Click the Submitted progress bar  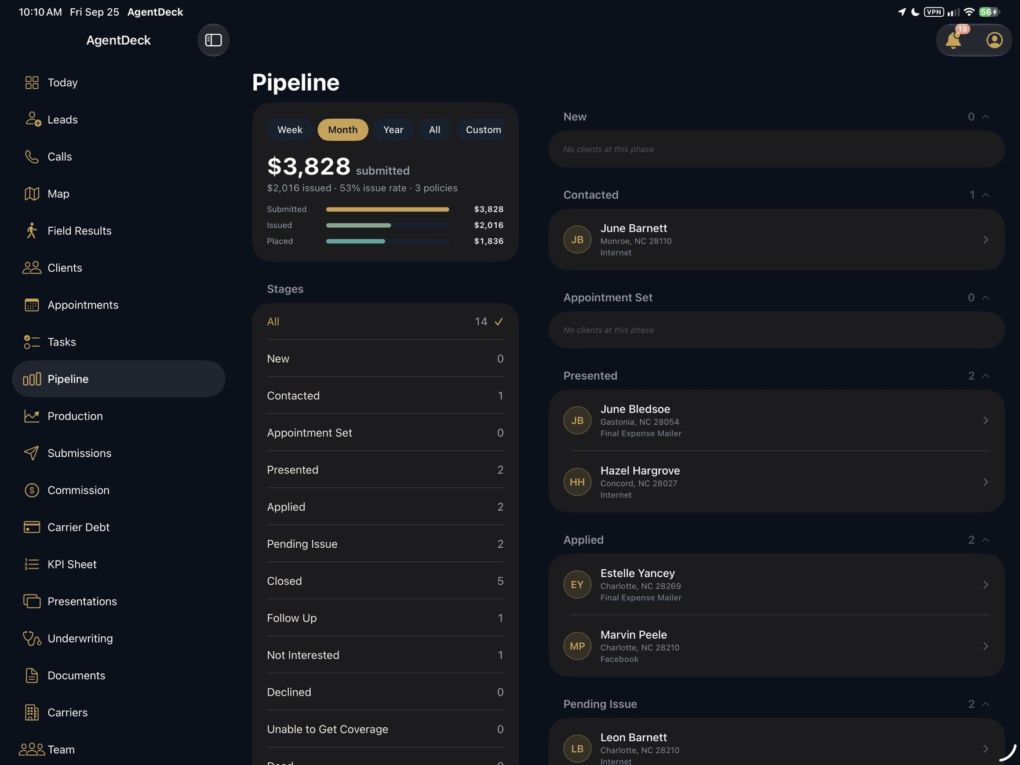click(387, 209)
